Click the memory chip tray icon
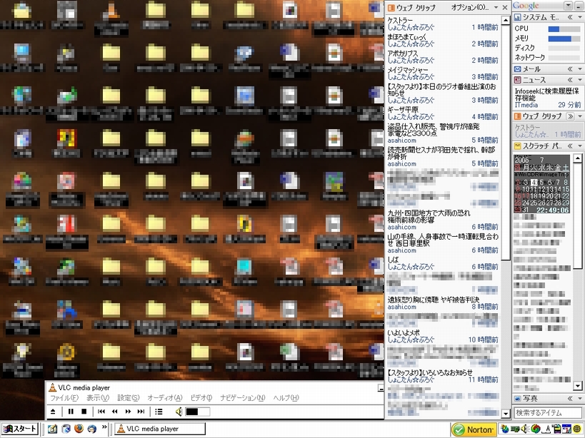The width and height of the screenshot is (585, 438). (x=516, y=429)
